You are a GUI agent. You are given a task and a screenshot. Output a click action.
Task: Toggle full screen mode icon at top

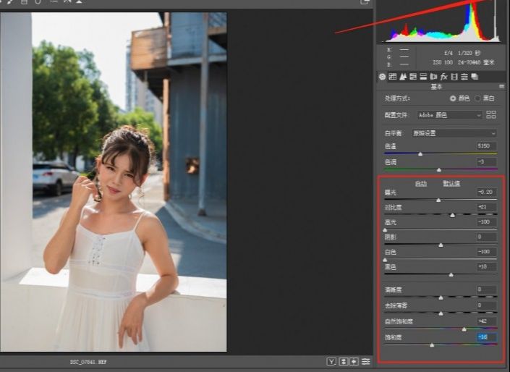pyautogui.click(x=365, y=2)
